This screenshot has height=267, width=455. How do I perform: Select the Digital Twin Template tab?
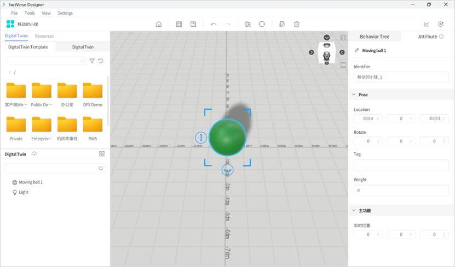pyautogui.click(x=28, y=47)
